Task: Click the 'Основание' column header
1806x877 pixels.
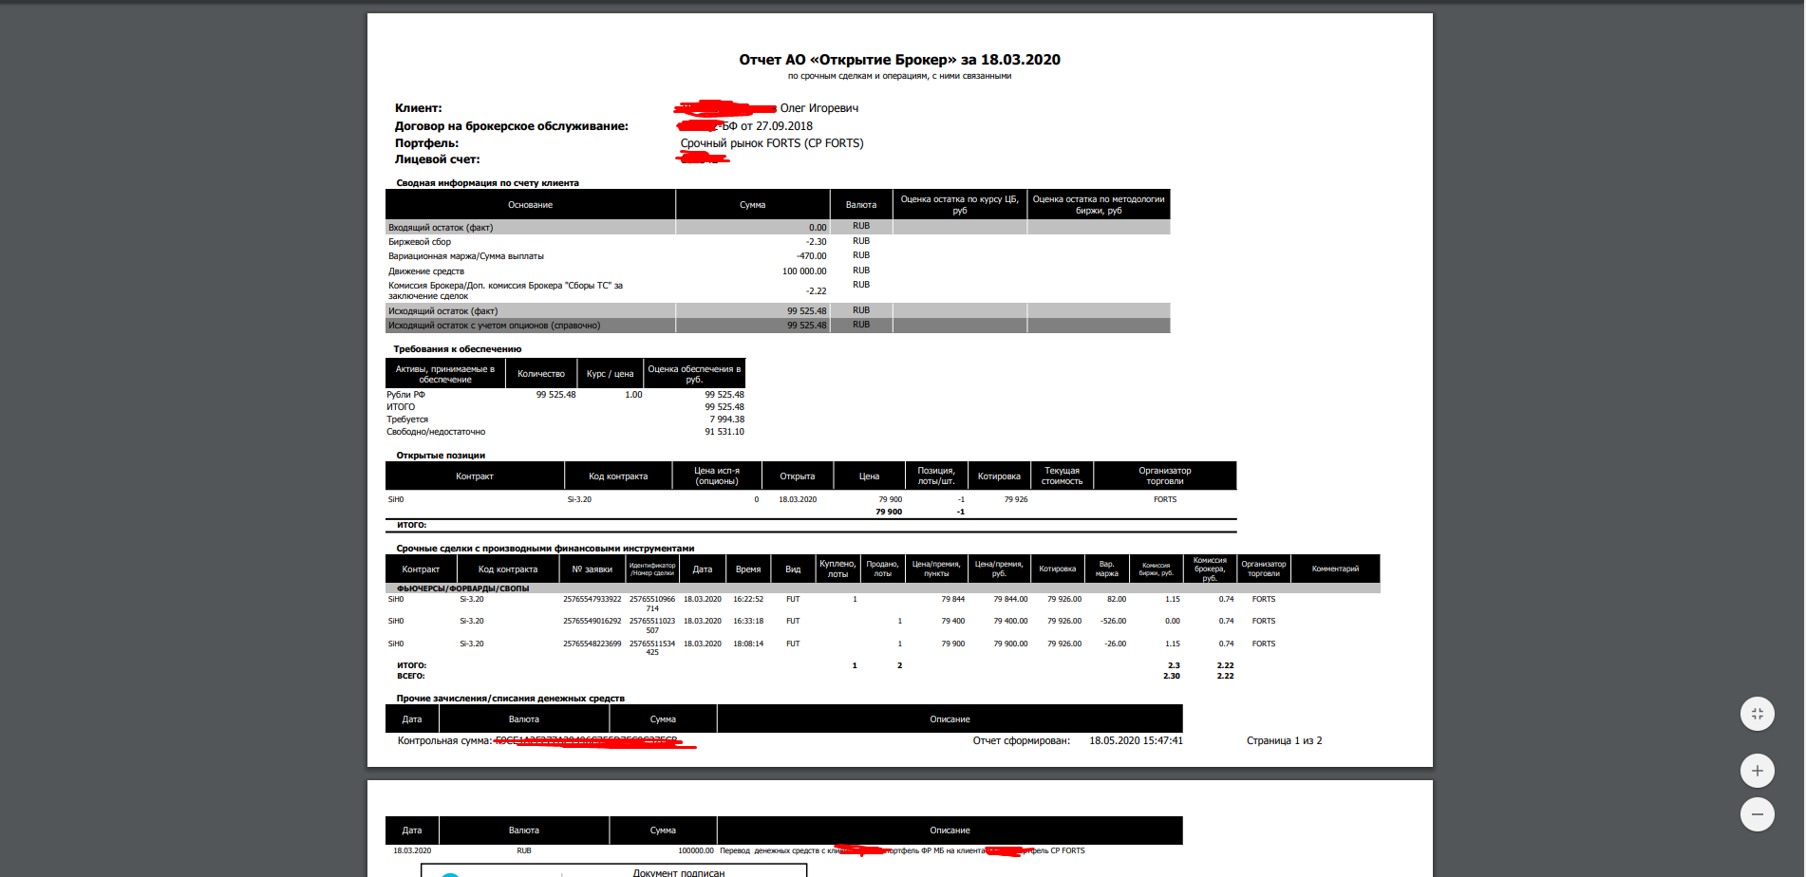Action: click(x=530, y=205)
